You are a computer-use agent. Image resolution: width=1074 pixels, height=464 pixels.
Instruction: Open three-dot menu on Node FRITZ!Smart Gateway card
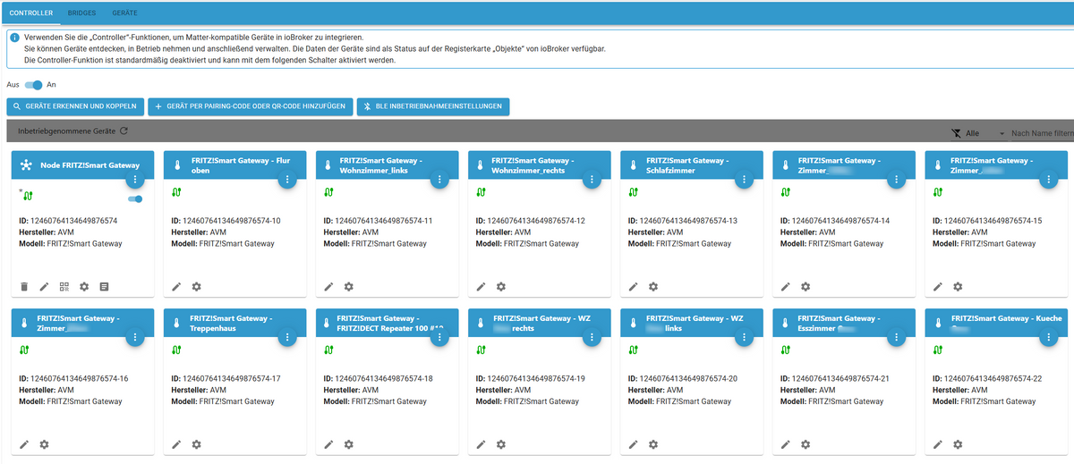134,180
